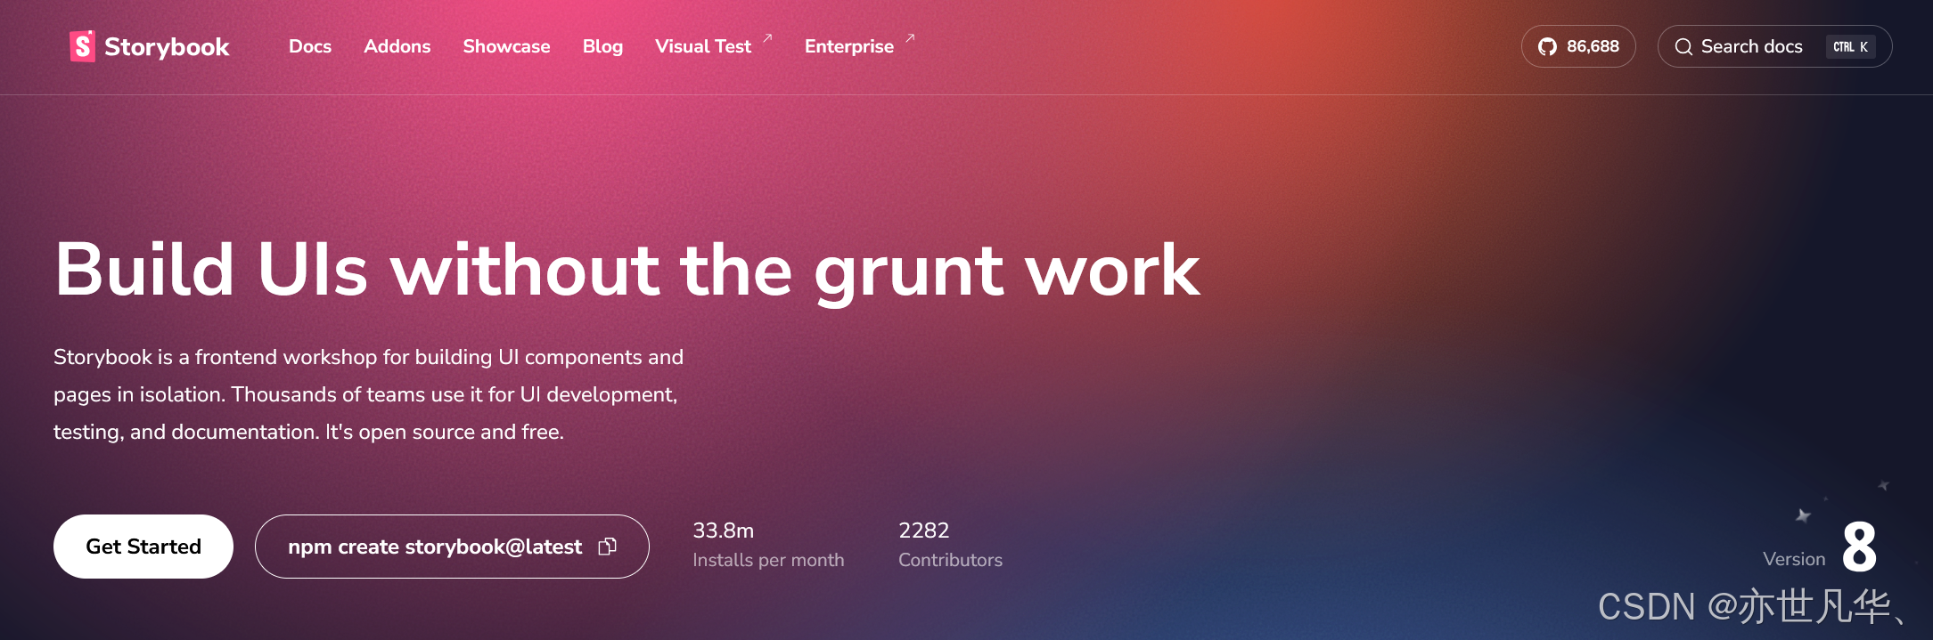Click the Version 8 badge

1820,547
